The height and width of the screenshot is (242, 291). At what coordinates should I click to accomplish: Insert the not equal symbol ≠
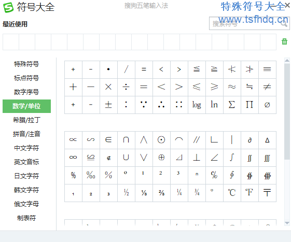pyautogui.click(x=267, y=87)
